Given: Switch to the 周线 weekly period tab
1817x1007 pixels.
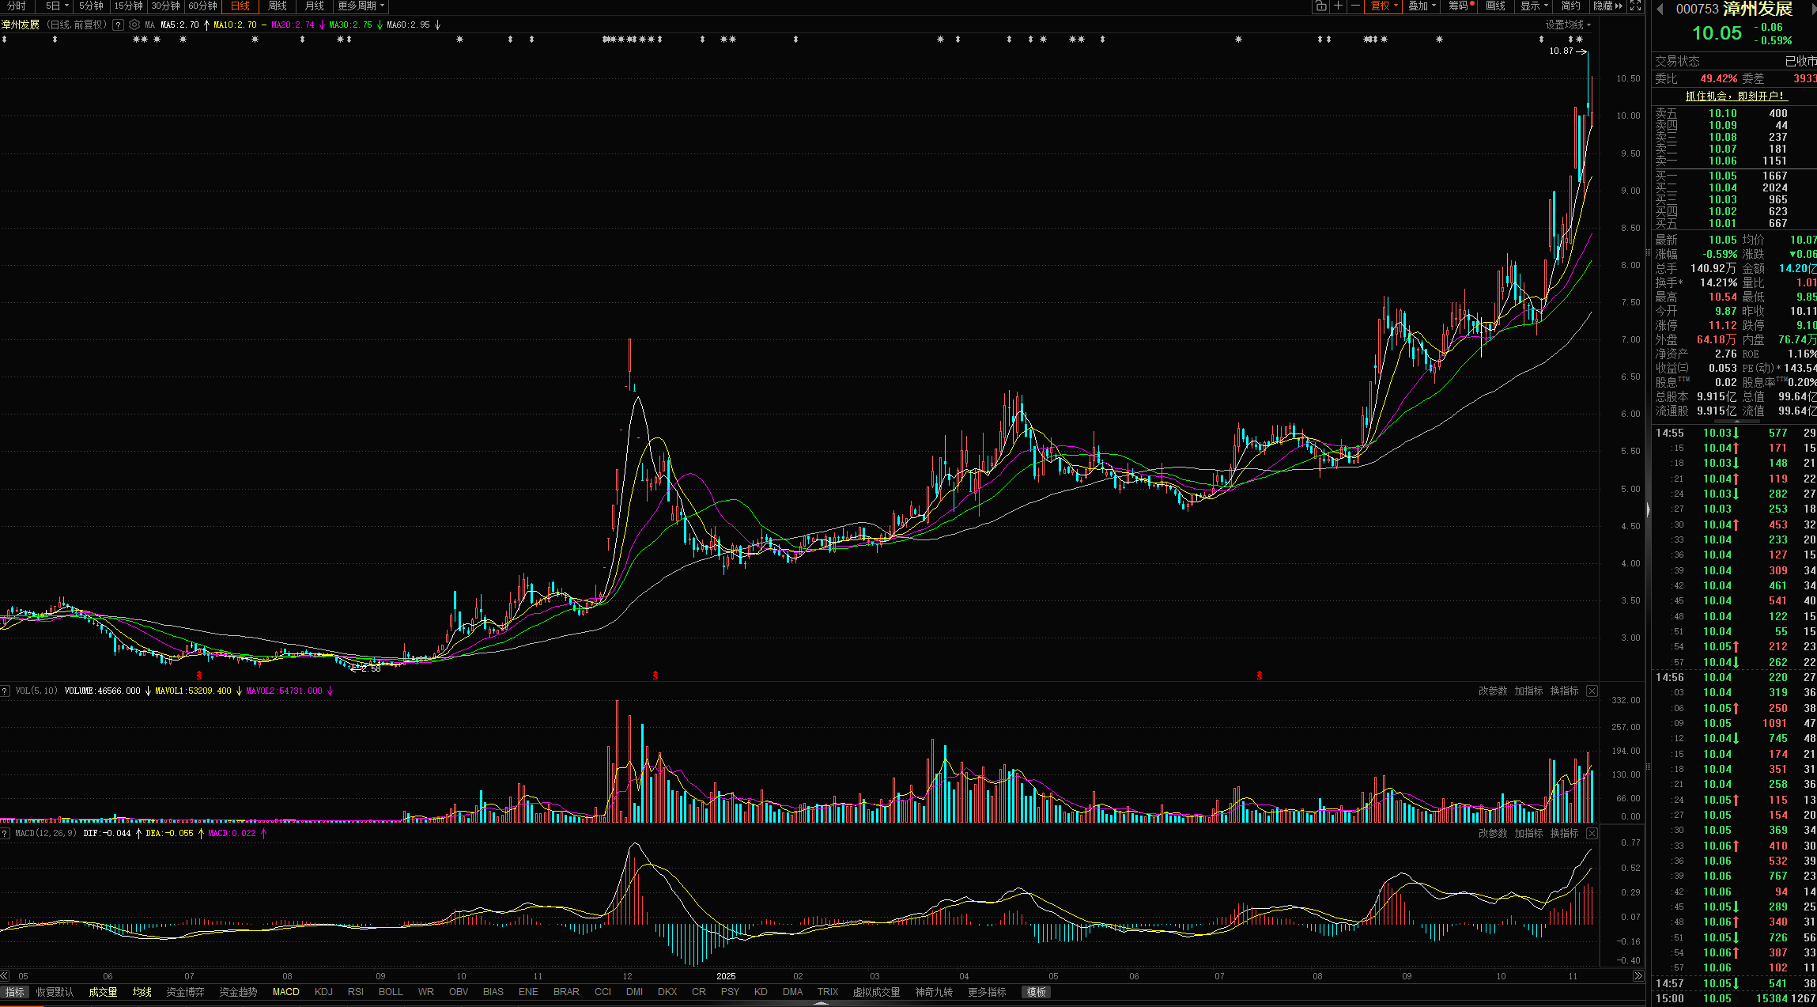Looking at the screenshot, I should click(x=278, y=6).
